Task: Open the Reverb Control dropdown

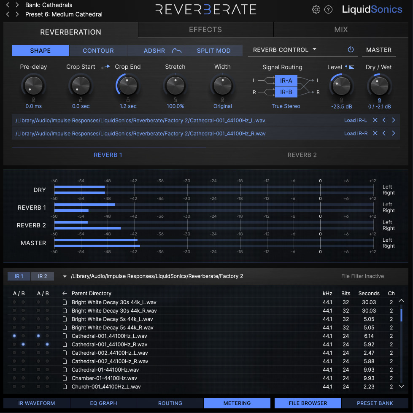Action: click(x=284, y=50)
